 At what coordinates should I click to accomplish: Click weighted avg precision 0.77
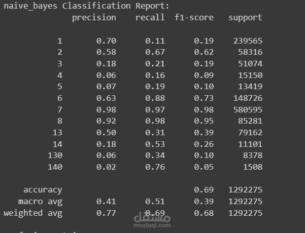click(107, 213)
